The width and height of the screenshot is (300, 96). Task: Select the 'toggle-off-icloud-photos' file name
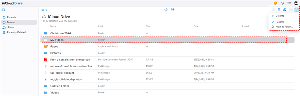point(66,79)
